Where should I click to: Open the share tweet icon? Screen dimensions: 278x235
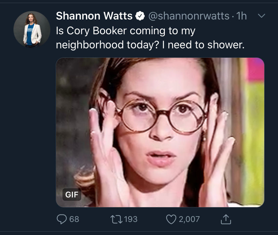226,219
